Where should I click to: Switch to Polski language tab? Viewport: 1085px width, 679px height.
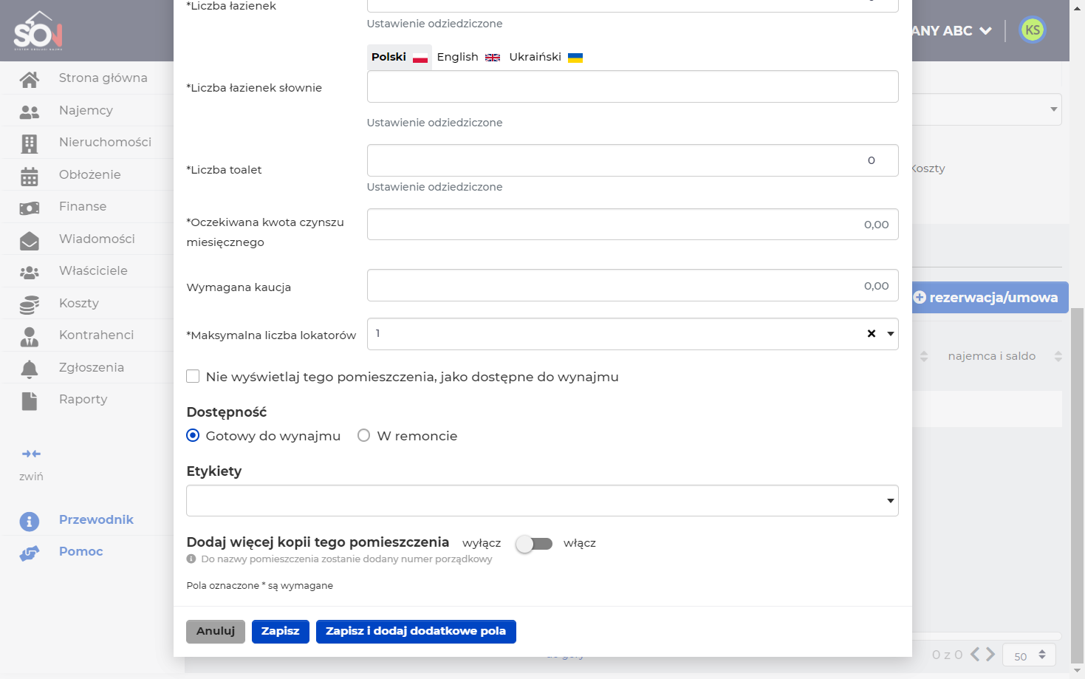pos(400,57)
